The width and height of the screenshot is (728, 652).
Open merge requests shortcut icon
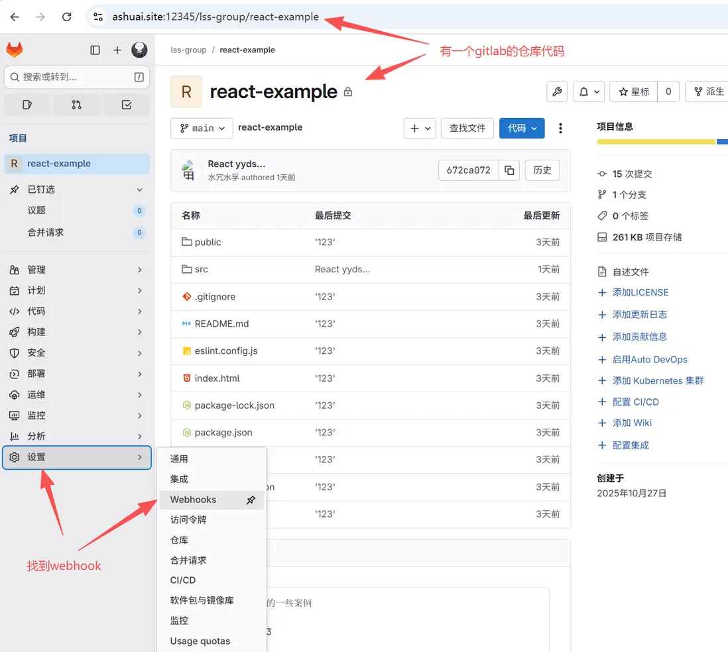[x=77, y=105]
